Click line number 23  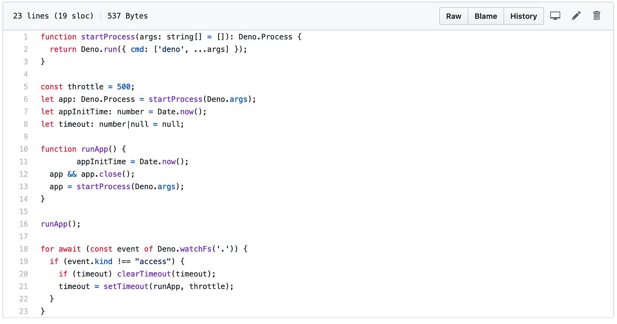pyautogui.click(x=24, y=311)
